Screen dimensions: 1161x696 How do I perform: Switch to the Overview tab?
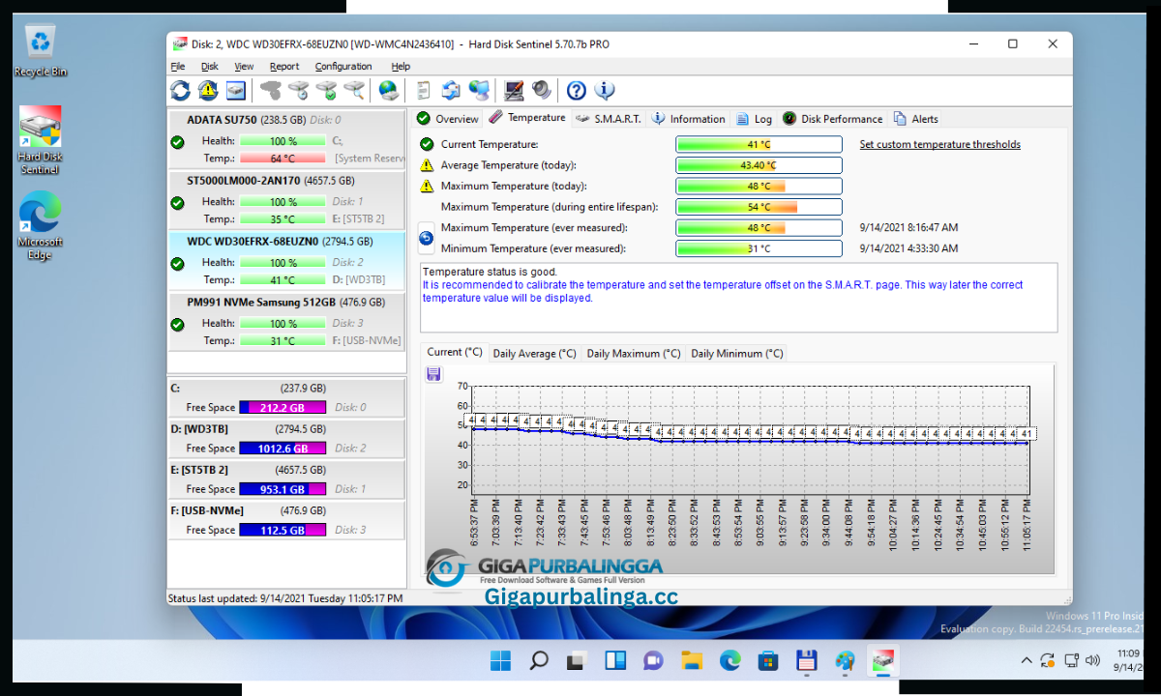pyautogui.click(x=447, y=119)
